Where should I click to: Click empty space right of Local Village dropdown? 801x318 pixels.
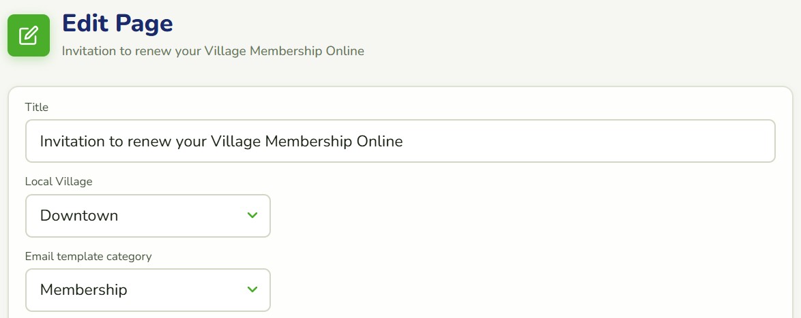click(x=526, y=216)
